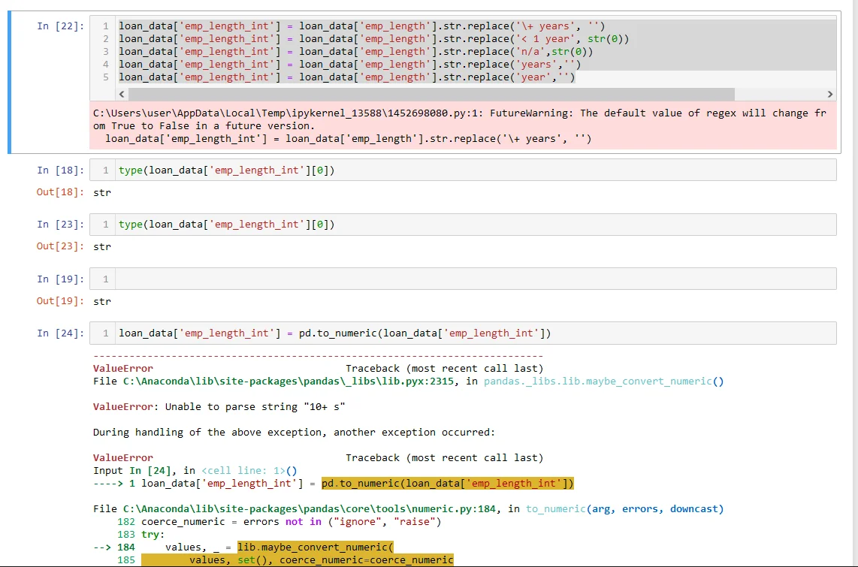Click the Out[18] str output
Image resolution: width=858 pixels, height=567 pixels.
pos(102,192)
